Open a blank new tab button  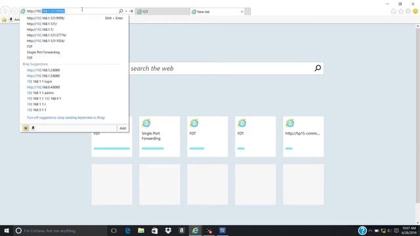(248, 12)
